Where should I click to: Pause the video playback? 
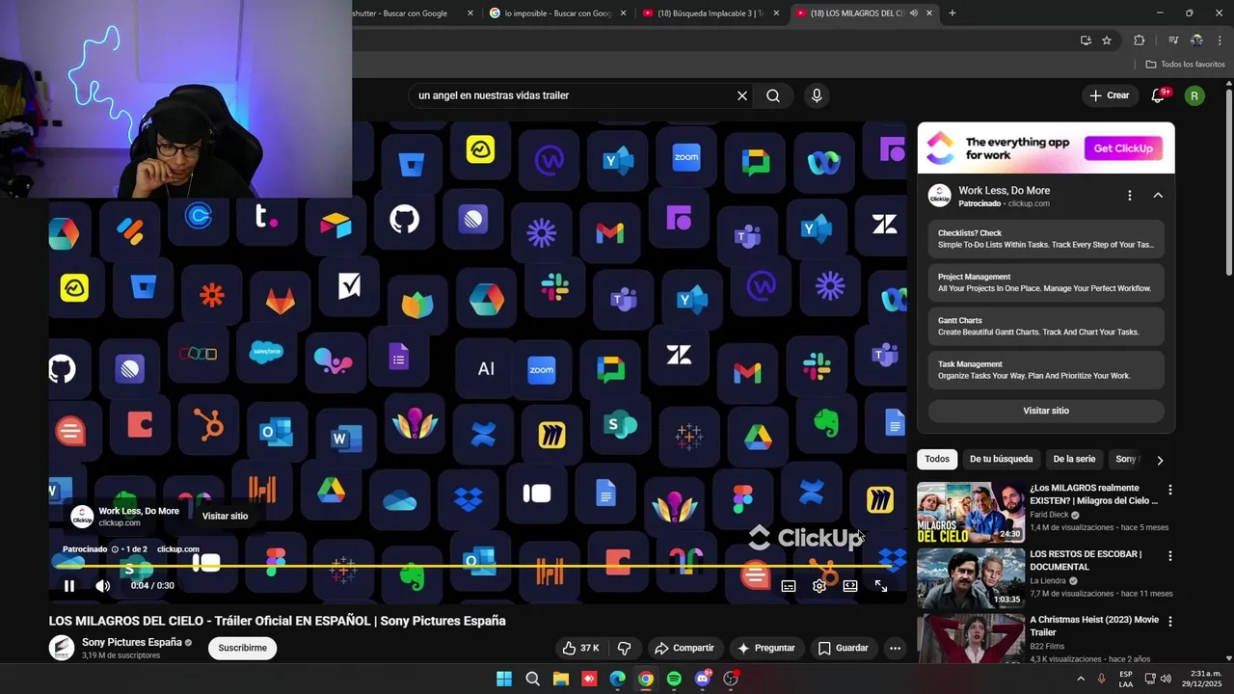point(69,586)
